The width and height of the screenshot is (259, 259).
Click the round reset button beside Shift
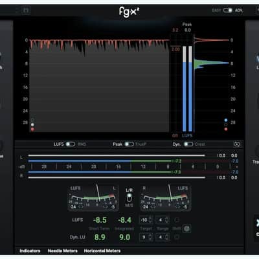(x=187, y=229)
